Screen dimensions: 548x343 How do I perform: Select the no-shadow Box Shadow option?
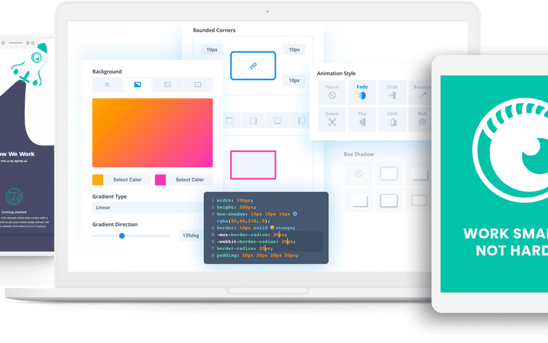(x=359, y=174)
